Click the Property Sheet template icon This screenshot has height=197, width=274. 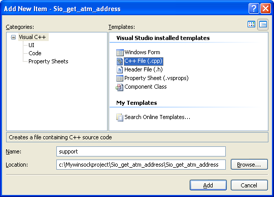120,78
